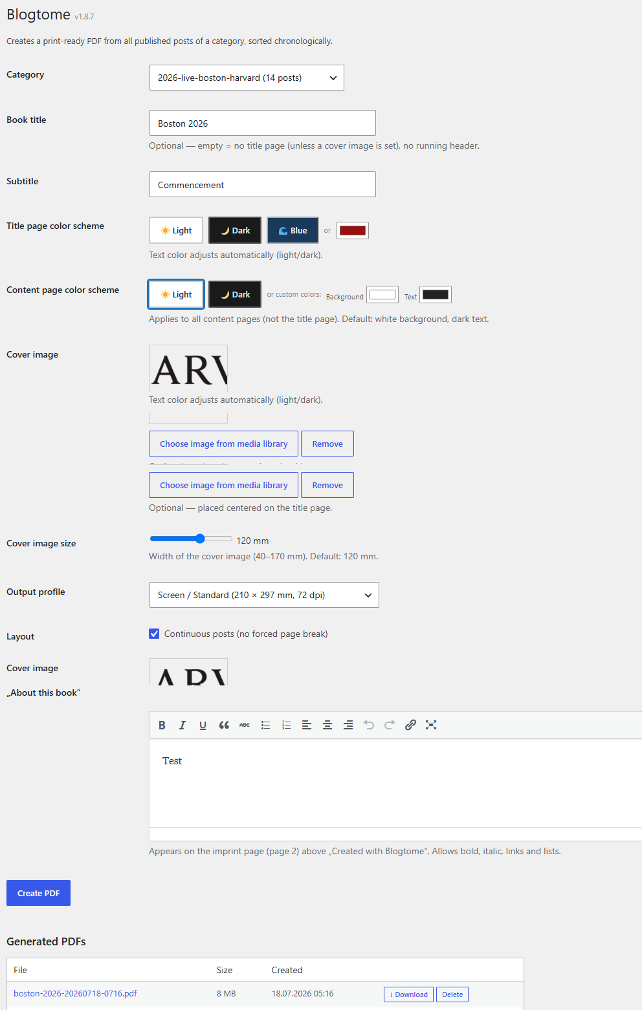Click the Generated PDFs heading
Image resolution: width=642 pixels, height=1010 pixels.
46,941
